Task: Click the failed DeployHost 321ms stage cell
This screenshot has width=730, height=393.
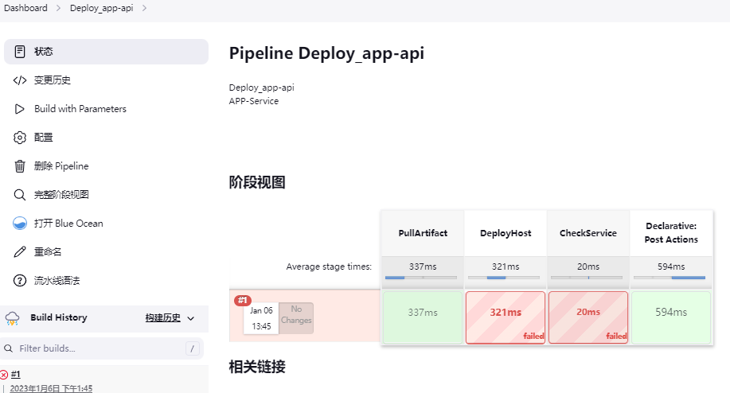Action: pyautogui.click(x=506, y=317)
